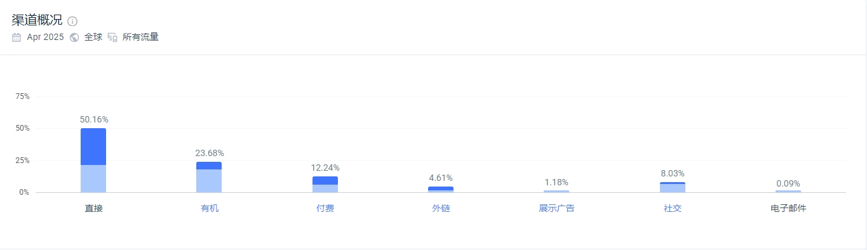Open the 有机 channel link
The width and height of the screenshot is (867, 250).
pos(209,208)
